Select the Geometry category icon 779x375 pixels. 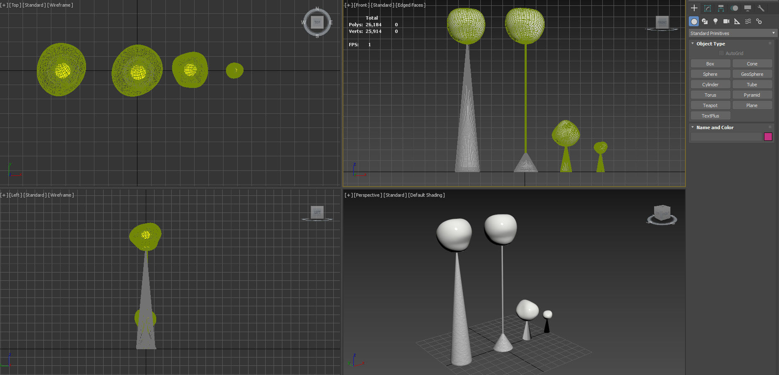pos(694,21)
